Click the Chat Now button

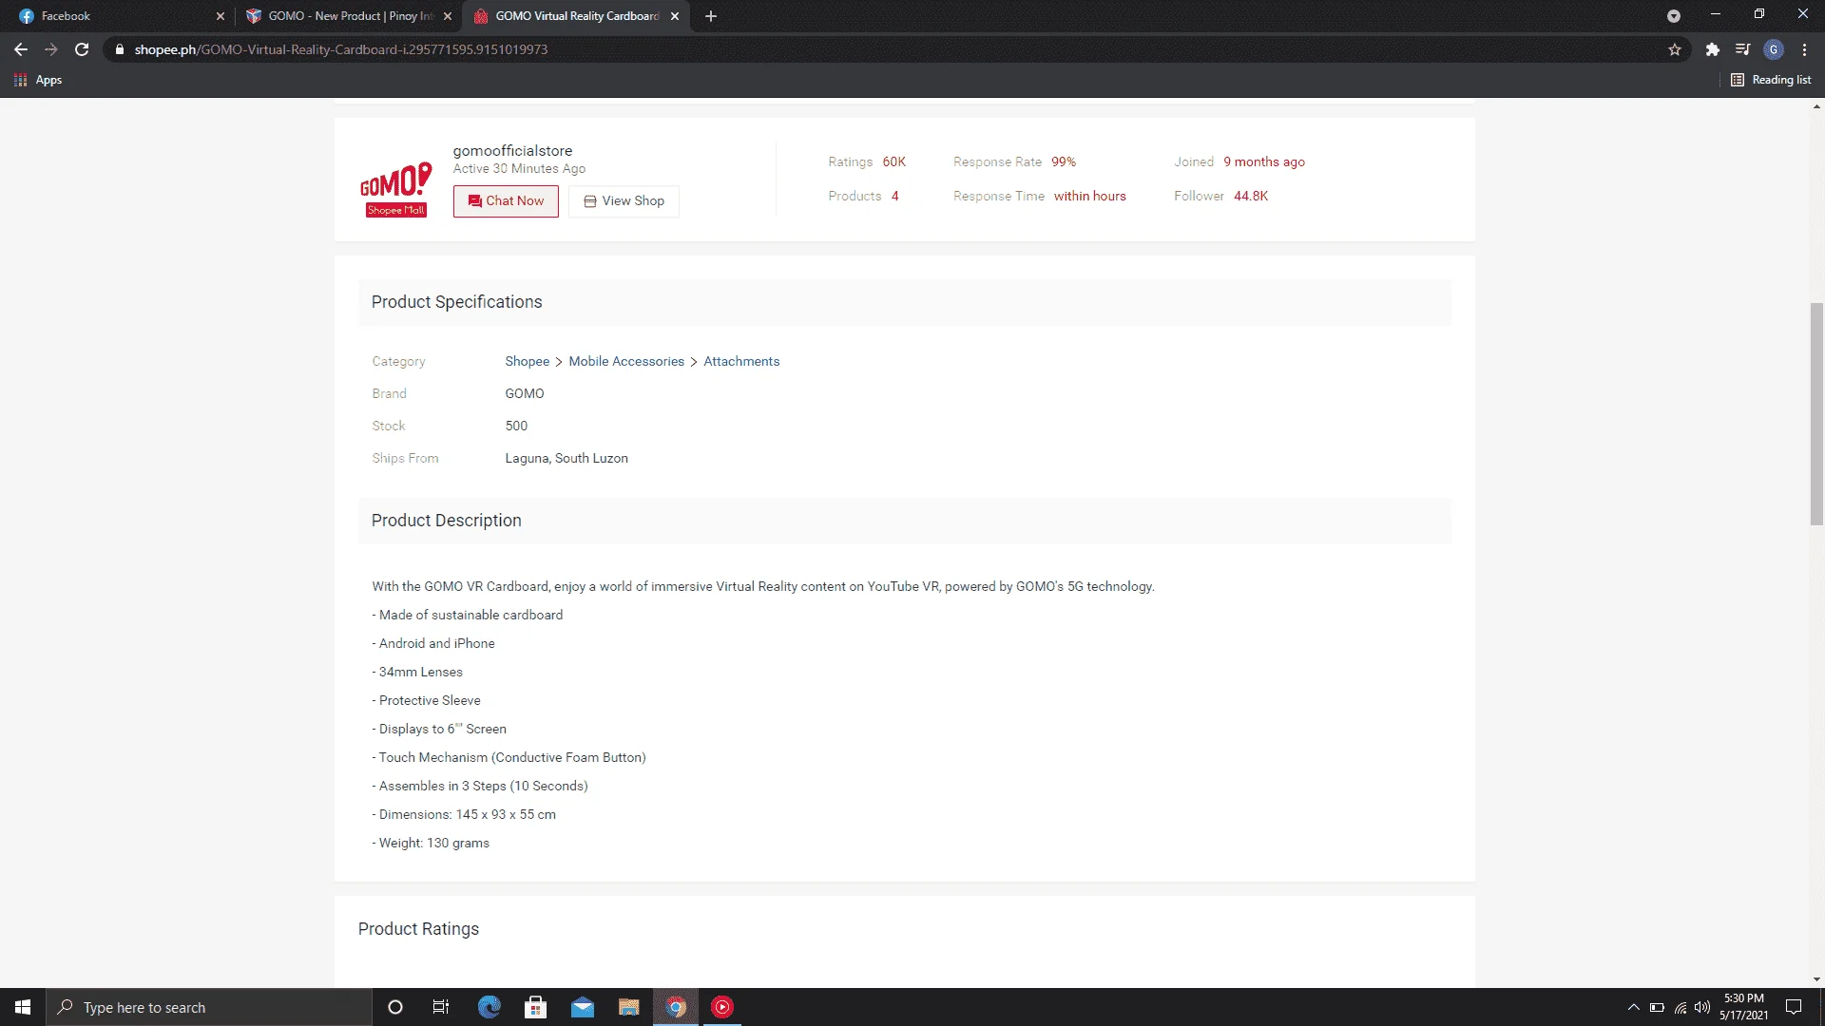coord(506,201)
